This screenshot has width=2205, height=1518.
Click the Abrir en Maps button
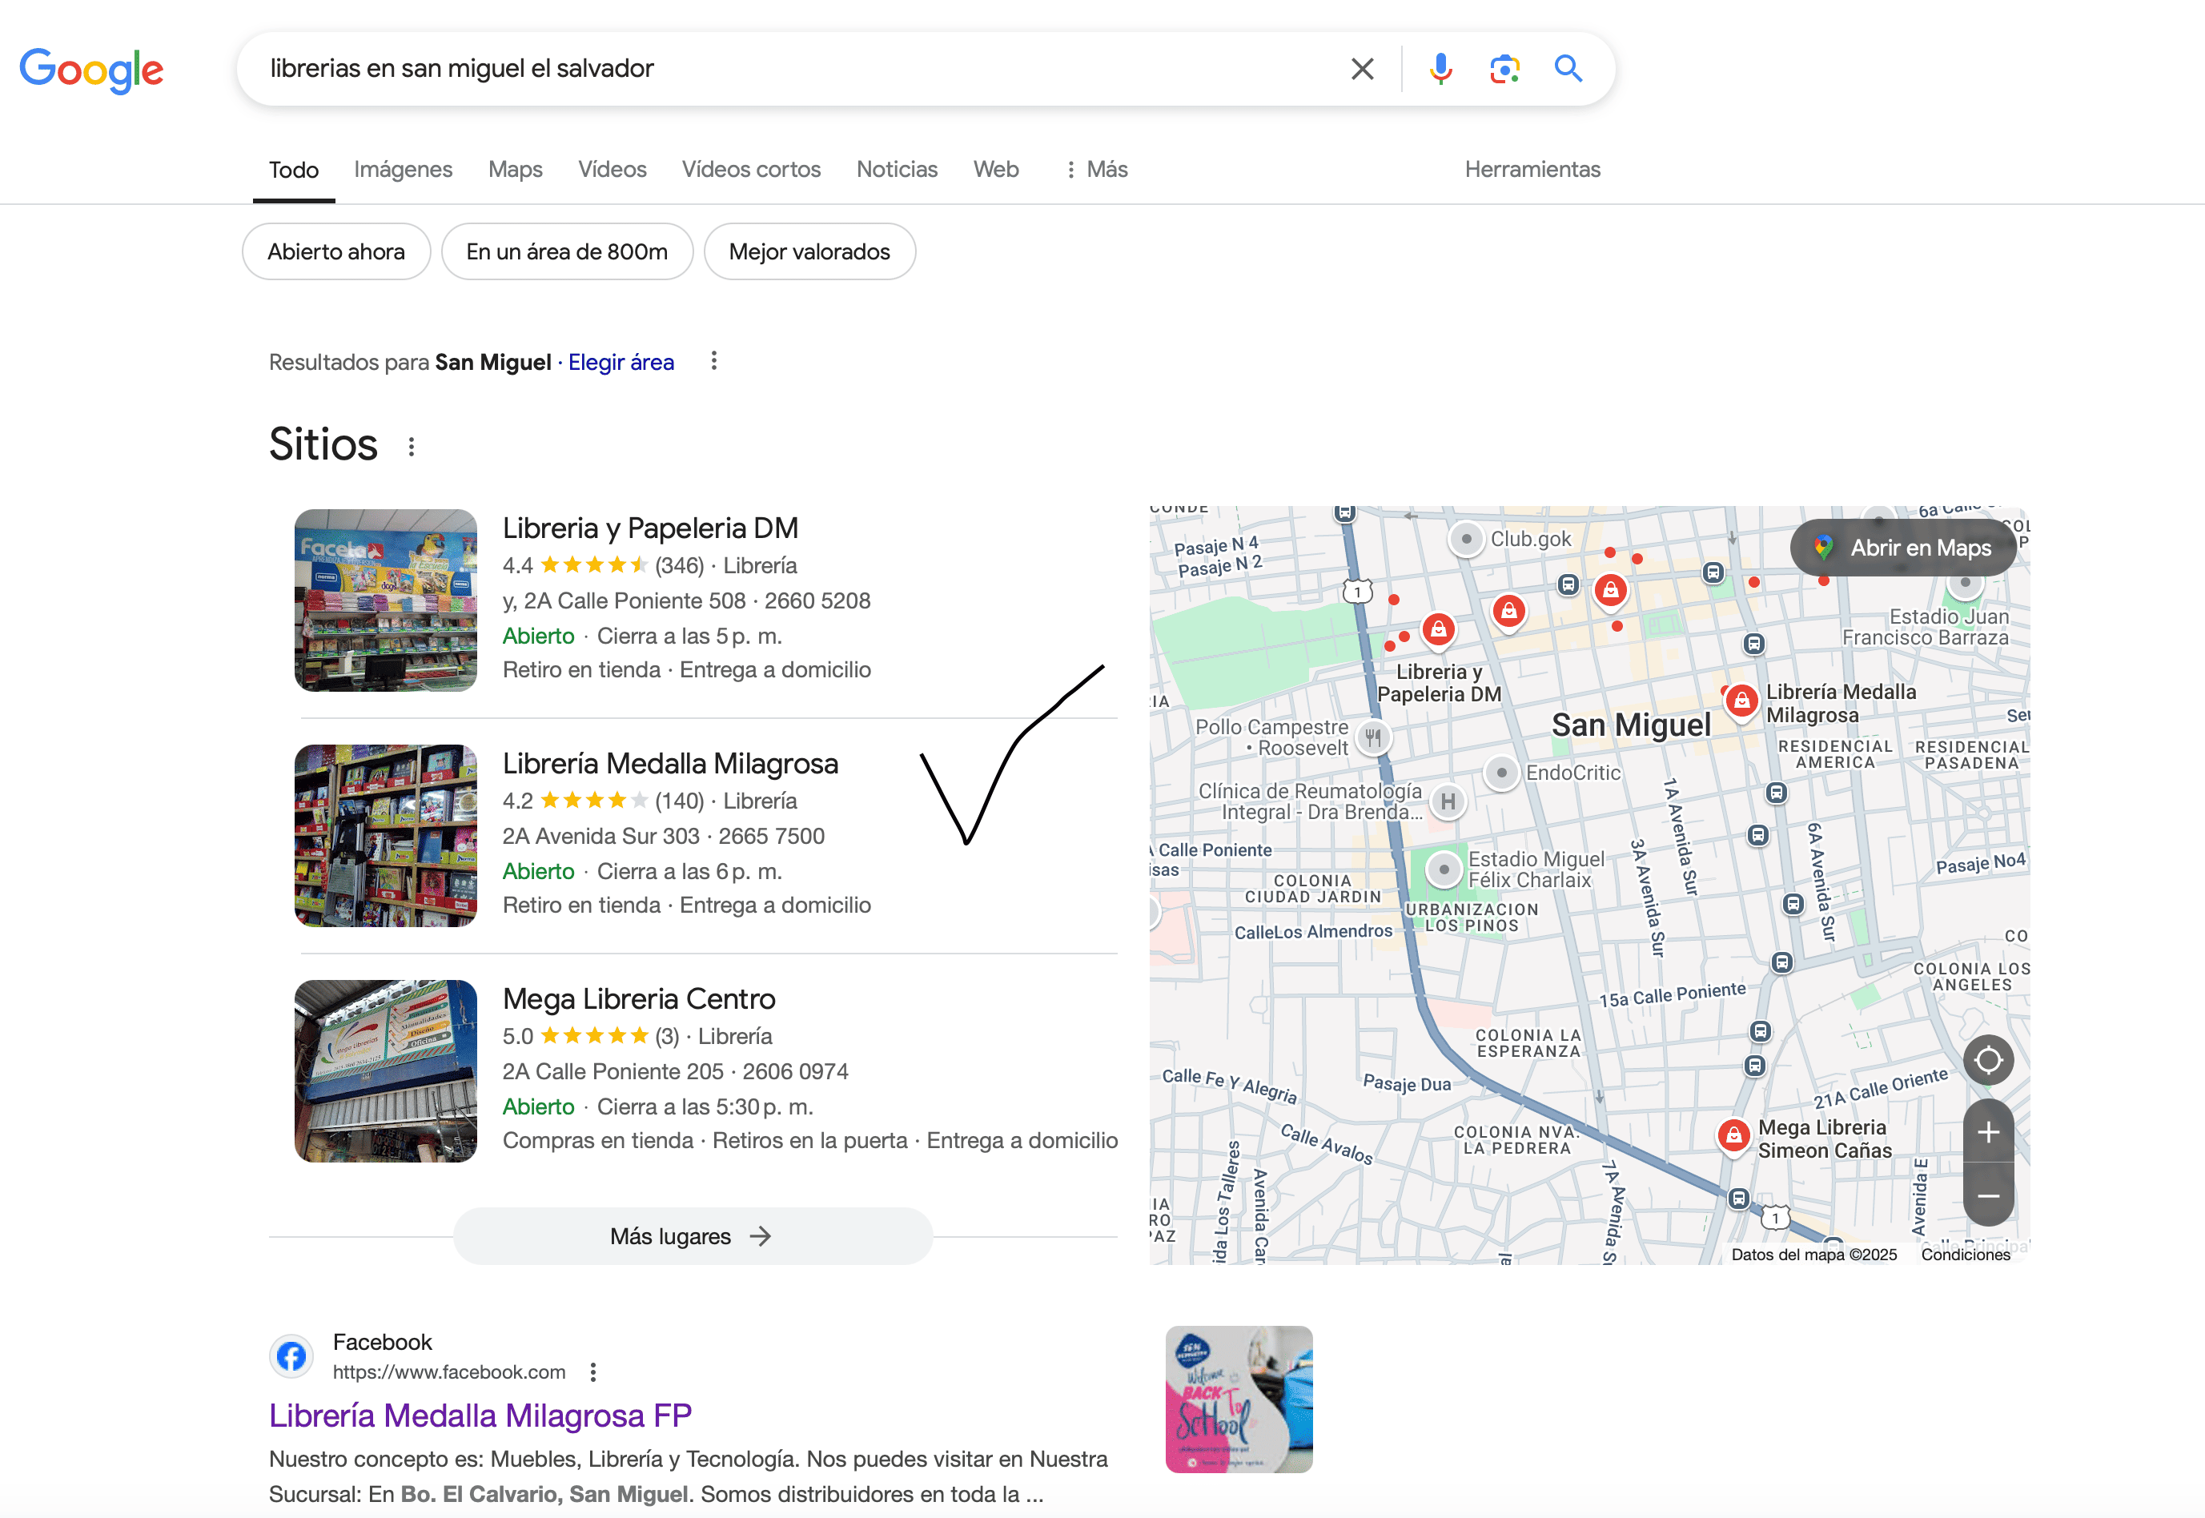pyautogui.click(x=1902, y=547)
